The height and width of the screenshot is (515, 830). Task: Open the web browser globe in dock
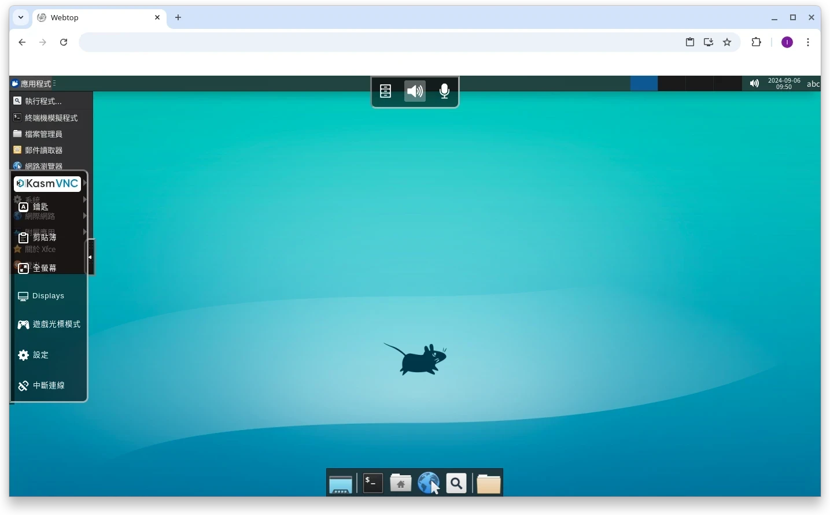tap(429, 483)
